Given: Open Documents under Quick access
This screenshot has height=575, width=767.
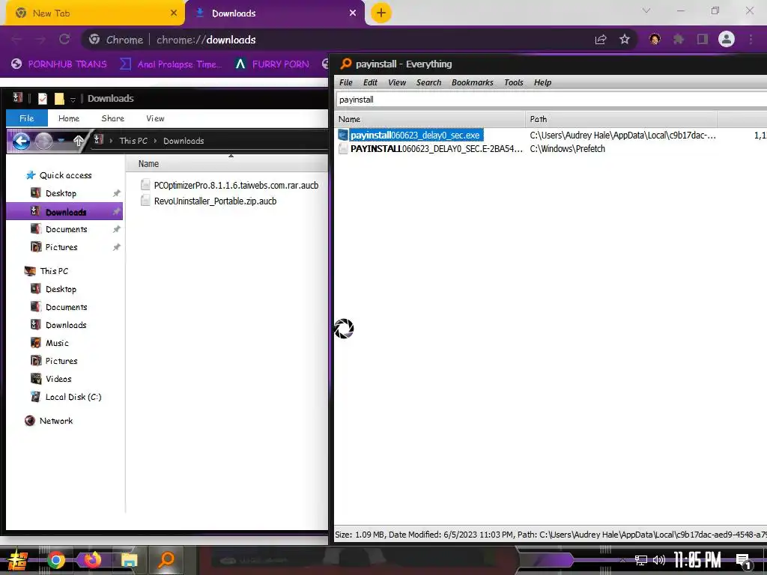Looking at the screenshot, I should (67, 229).
